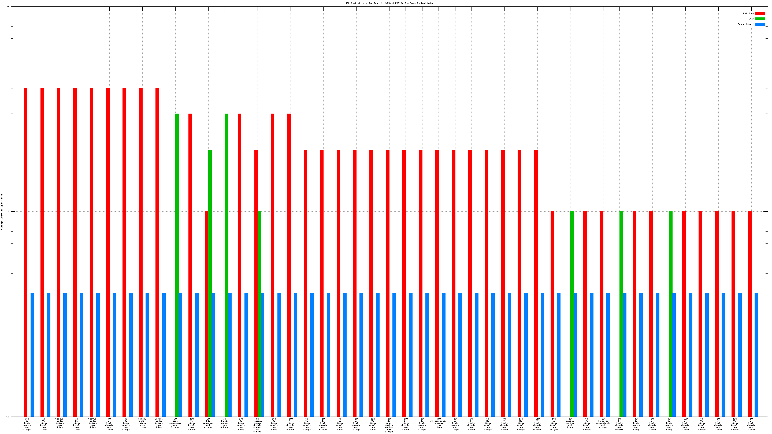772x434 pixels.
Task: Click the red bar above 364c8.iadb.isipp.com
Action: (x=141, y=252)
